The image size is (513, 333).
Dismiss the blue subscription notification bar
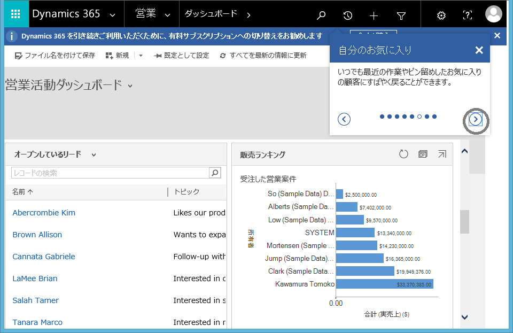(x=497, y=36)
